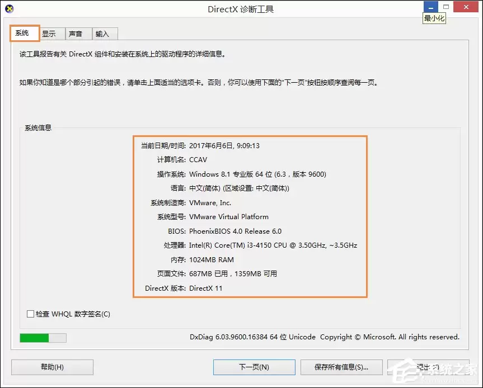Viewport: 483px width, 388px height.
Task: Click the 退出 button
Action: pos(428,367)
